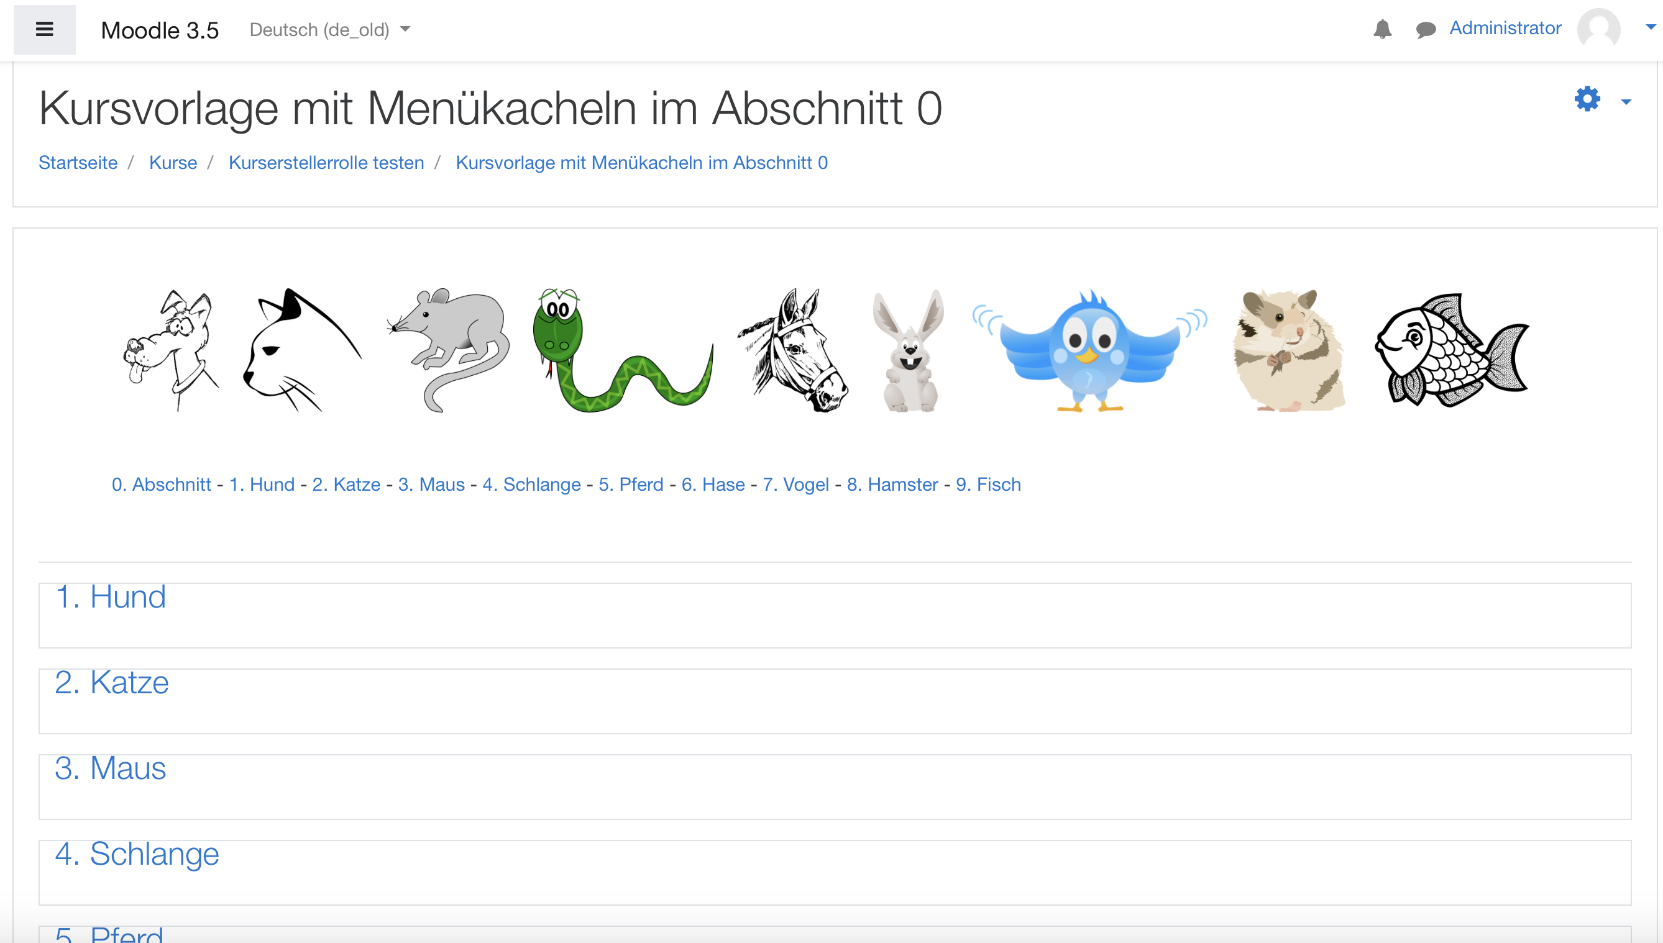Open the 4. Schlange section heading

(137, 854)
